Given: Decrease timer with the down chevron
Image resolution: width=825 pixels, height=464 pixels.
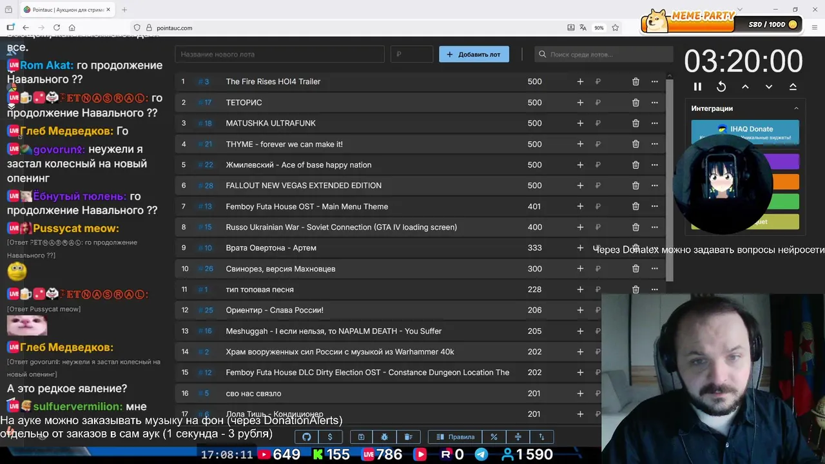Looking at the screenshot, I should pos(769,86).
